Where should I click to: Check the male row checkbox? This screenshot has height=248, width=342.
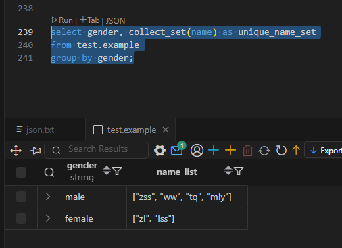coord(21,197)
